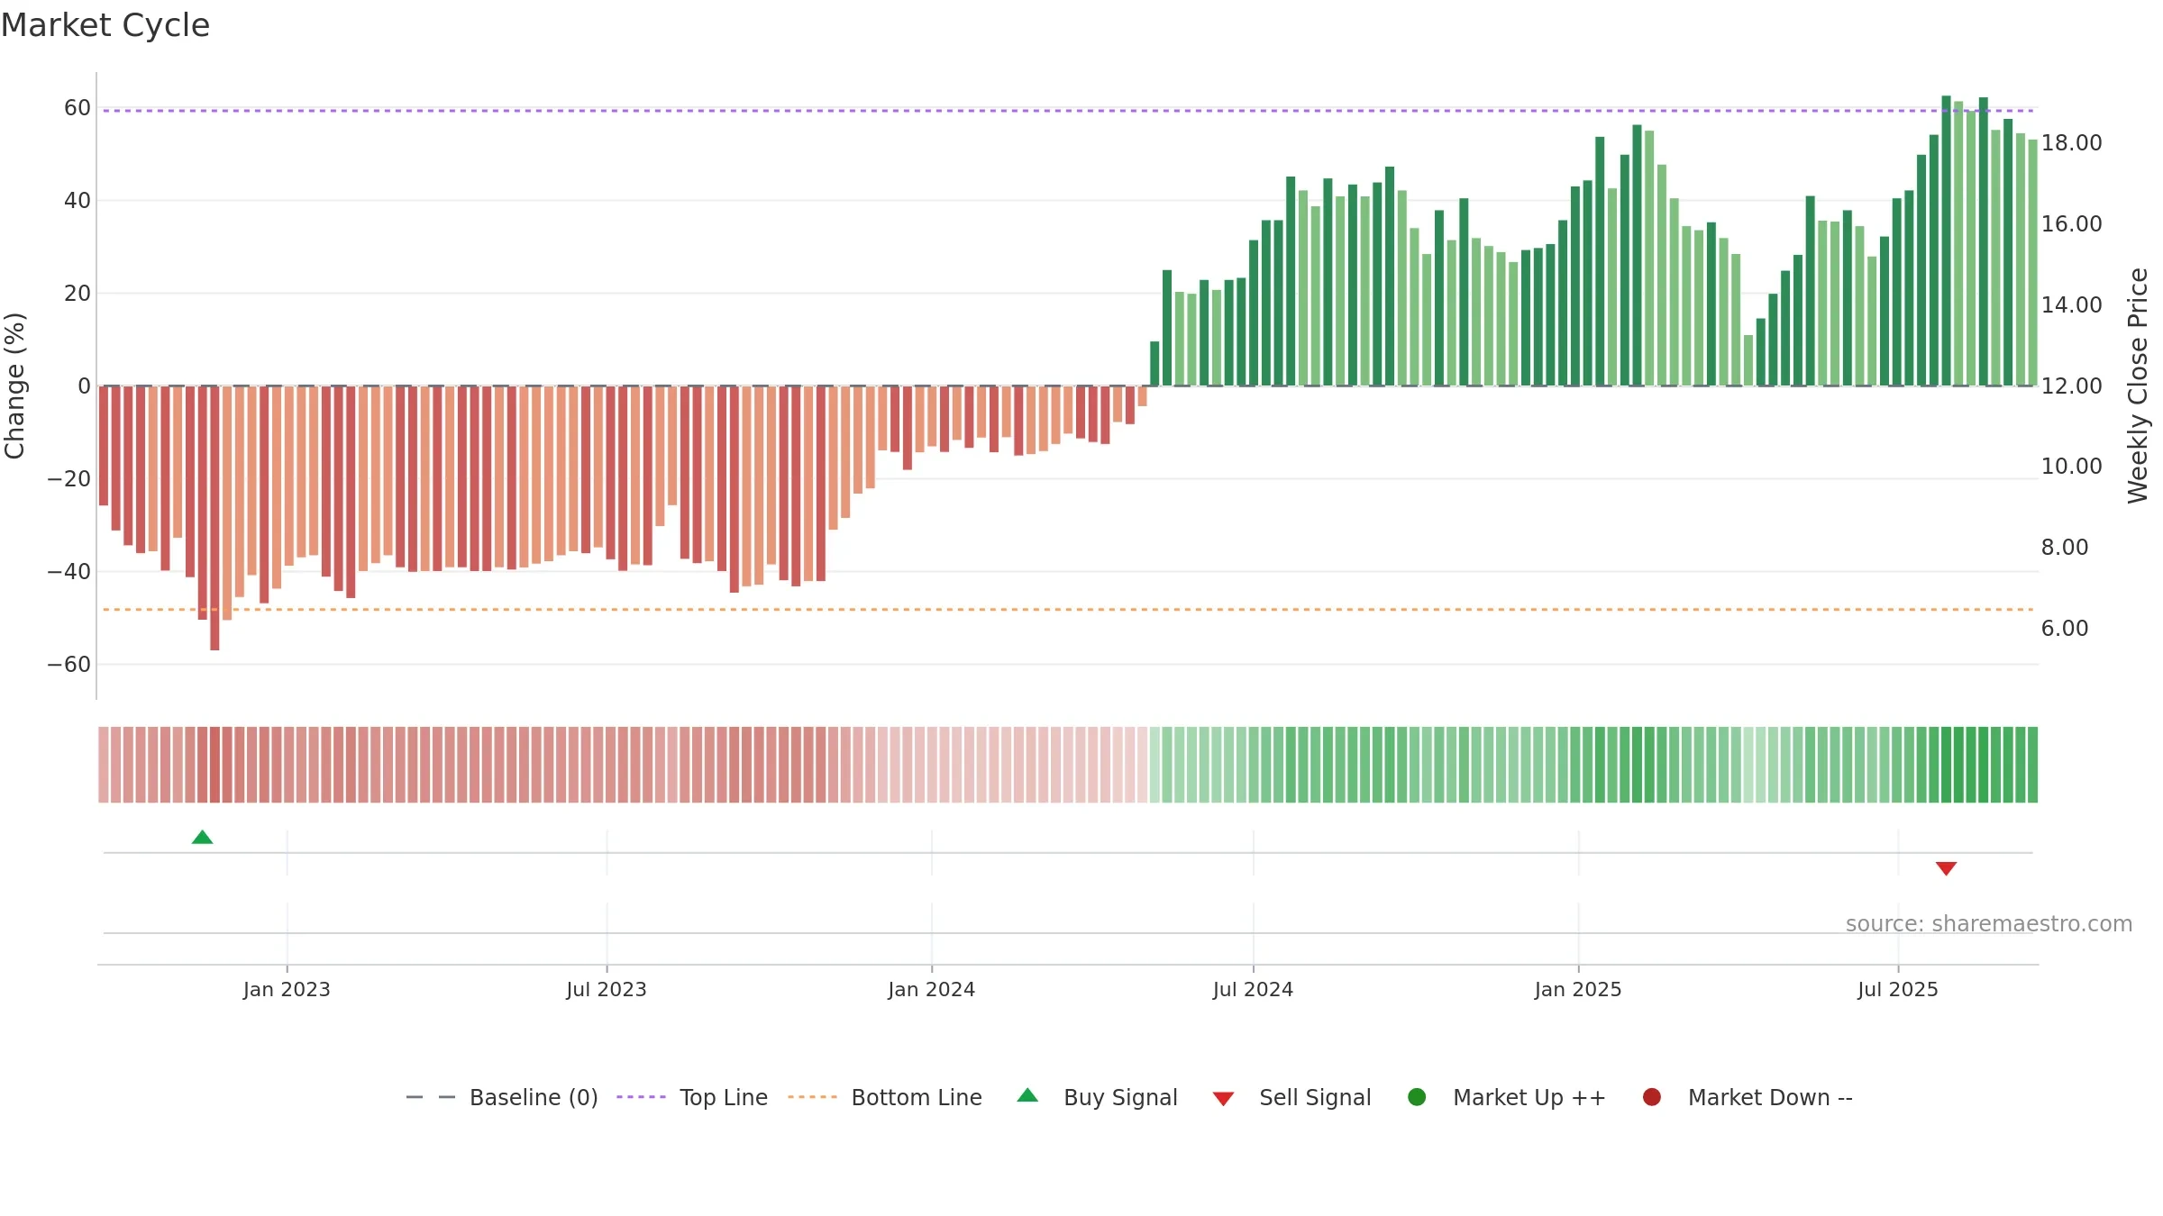Click the gray dashed baseline legend sample
The width and height of the screenshot is (2163, 1216).
tap(431, 1097)
